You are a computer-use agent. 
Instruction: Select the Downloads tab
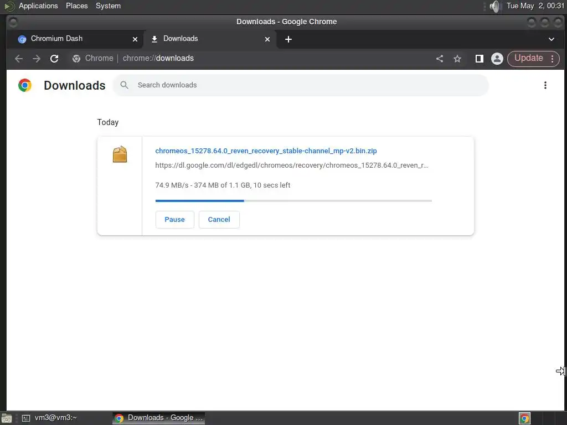coord(210,39)
